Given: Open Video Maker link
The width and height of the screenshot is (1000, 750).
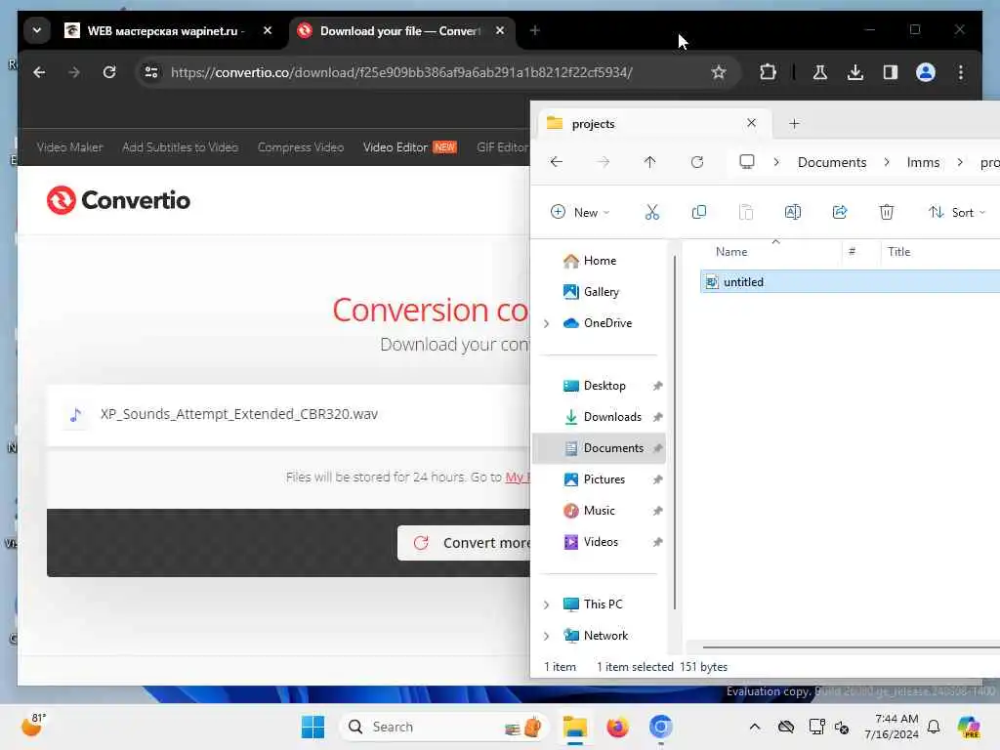Looking at the screenshot, I should pyautogui.click(x=69, y=147).
